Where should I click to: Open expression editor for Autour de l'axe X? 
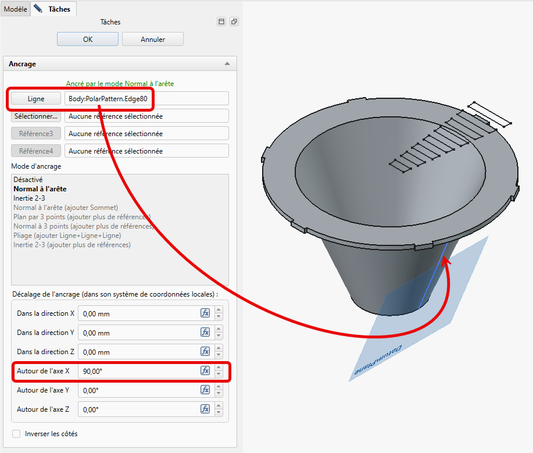pos(205,371)
